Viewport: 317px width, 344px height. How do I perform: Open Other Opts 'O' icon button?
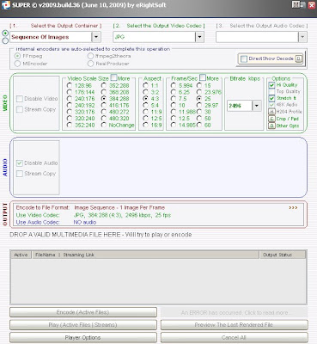pyautogui.click(x=271, y=126)
